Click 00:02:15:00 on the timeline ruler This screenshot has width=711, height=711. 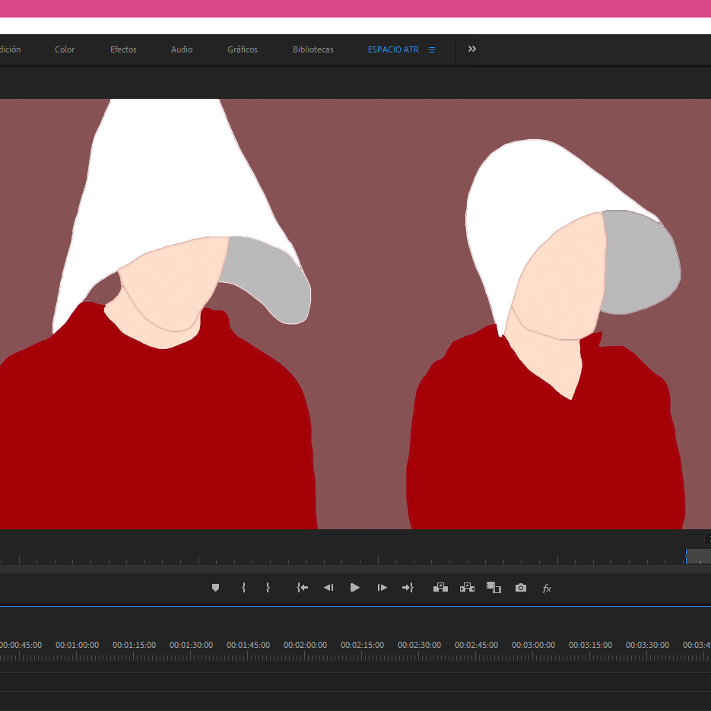362,645
